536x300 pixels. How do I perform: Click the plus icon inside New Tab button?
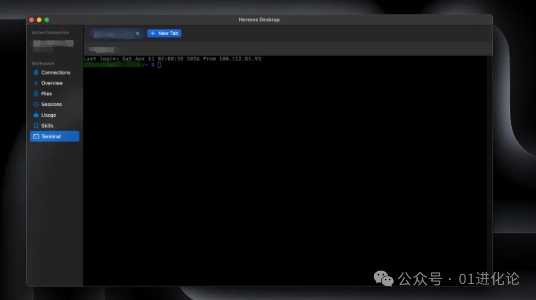pos(153,33)
